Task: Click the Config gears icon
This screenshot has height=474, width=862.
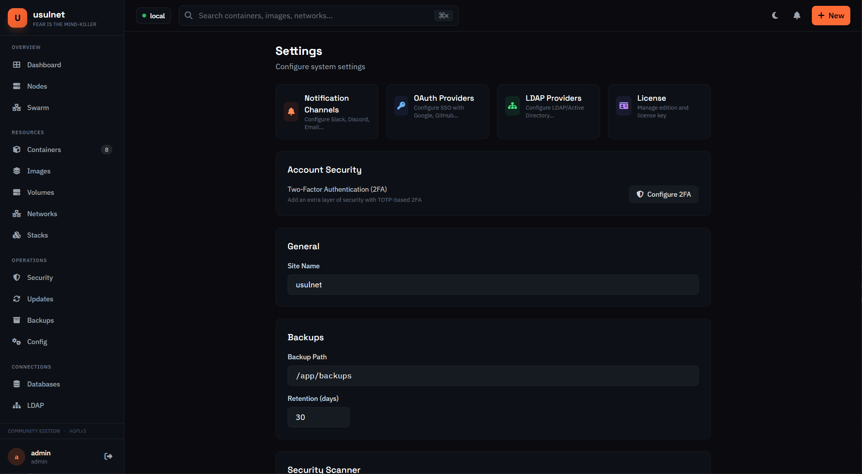Action: point(17,341)
